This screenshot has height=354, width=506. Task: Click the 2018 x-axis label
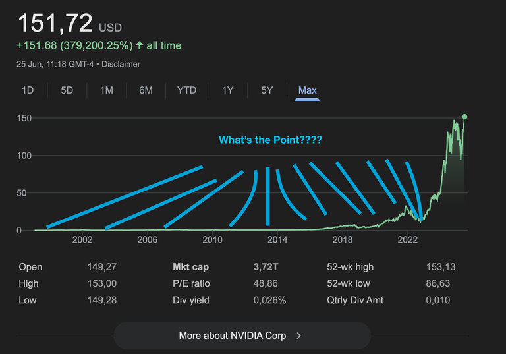pyautogui.click(x=343, y=240)
